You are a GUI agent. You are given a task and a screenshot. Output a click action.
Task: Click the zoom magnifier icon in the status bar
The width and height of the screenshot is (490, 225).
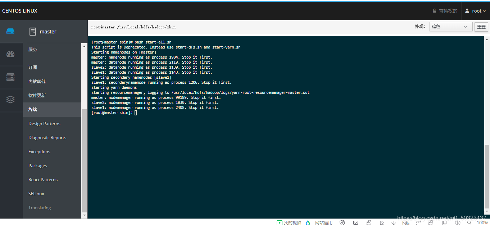point(469,222)
